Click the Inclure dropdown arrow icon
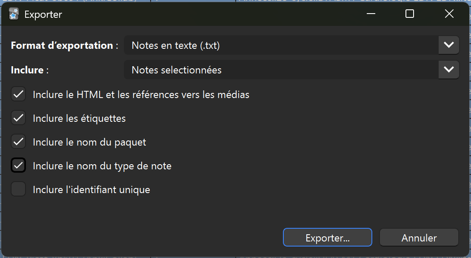471x258 pixels. 448,70
